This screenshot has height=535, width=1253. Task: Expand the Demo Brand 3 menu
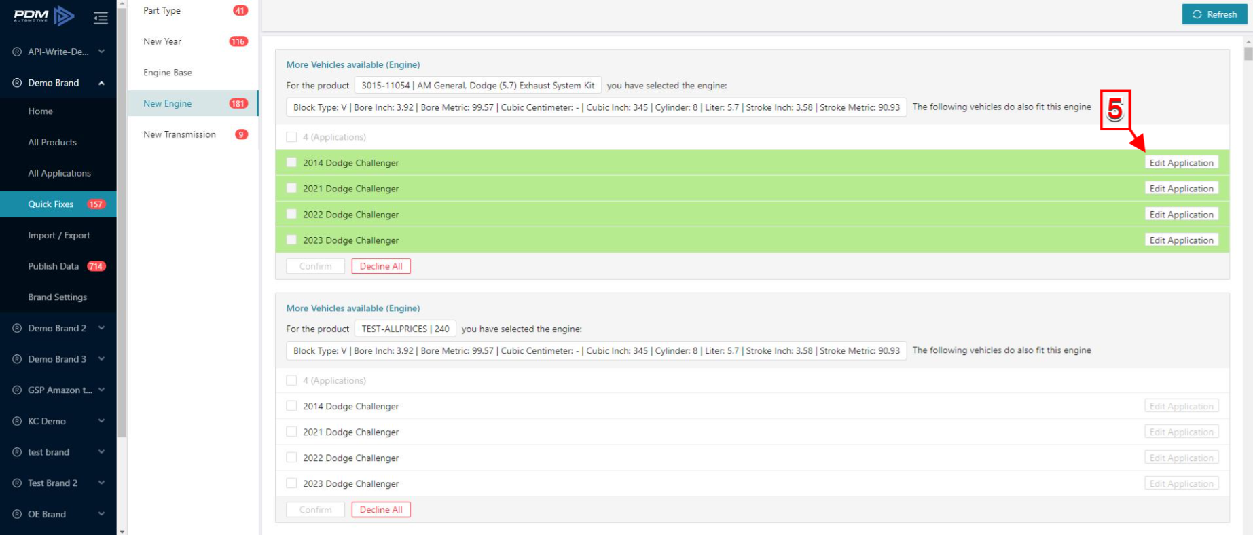coord(101,359)
